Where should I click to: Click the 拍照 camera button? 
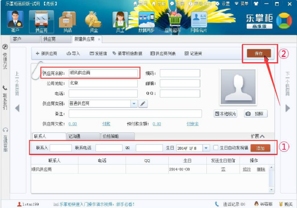point(256,114)
